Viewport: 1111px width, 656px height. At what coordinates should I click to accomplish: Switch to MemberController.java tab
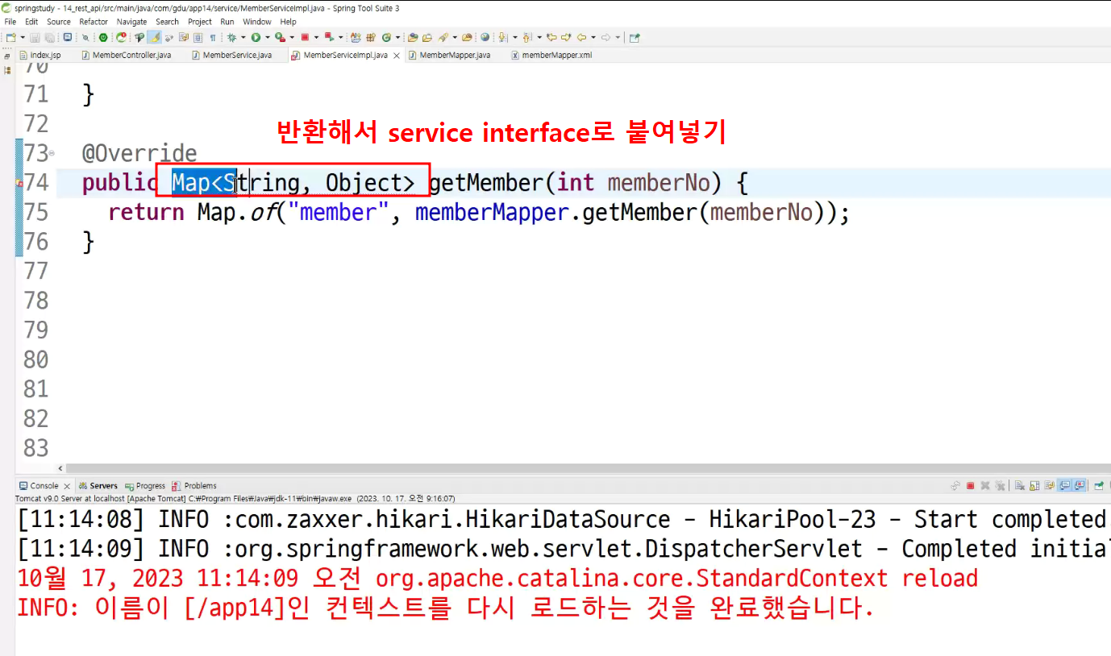click(x=126, y=56)
